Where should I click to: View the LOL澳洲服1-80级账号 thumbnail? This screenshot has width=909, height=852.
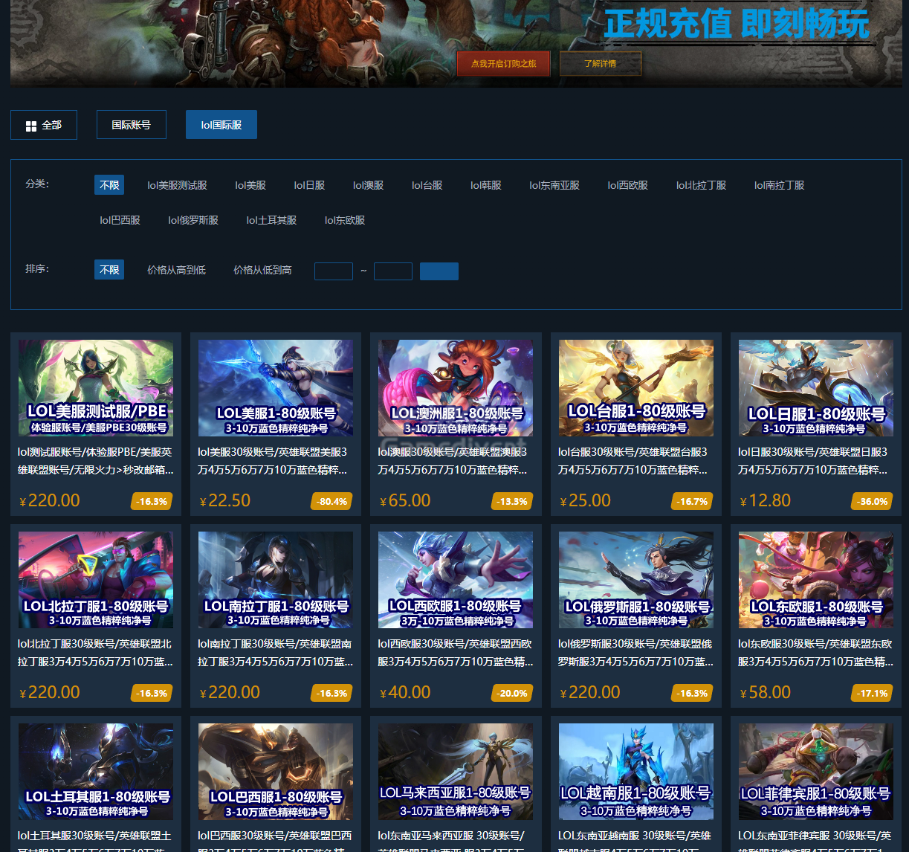pos(456,388)
